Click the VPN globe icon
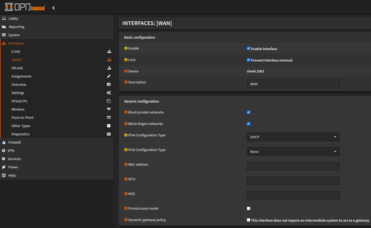Image resolution: width=371 pixels, height=228 pixels. [x=3, y=150]
